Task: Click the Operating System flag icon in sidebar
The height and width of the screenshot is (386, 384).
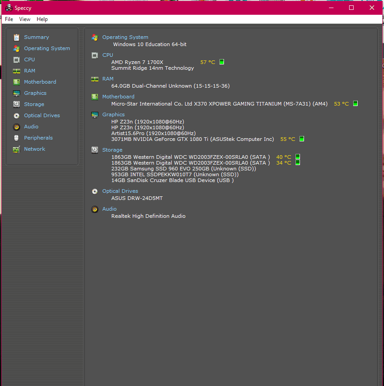Action: point(17,48)
